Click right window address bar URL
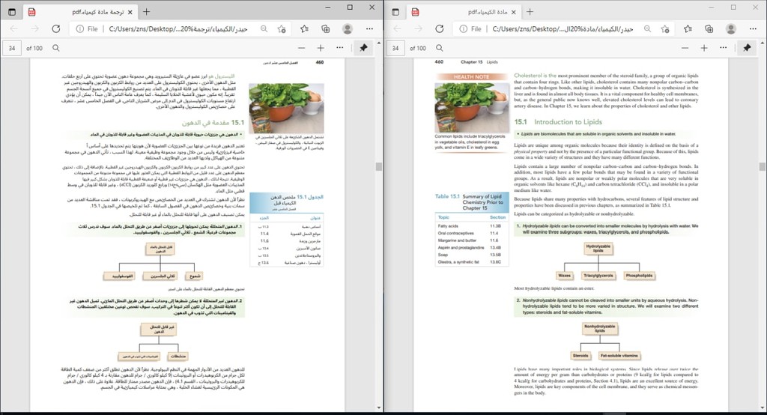 pyautogui.click(x=563, y=29)
